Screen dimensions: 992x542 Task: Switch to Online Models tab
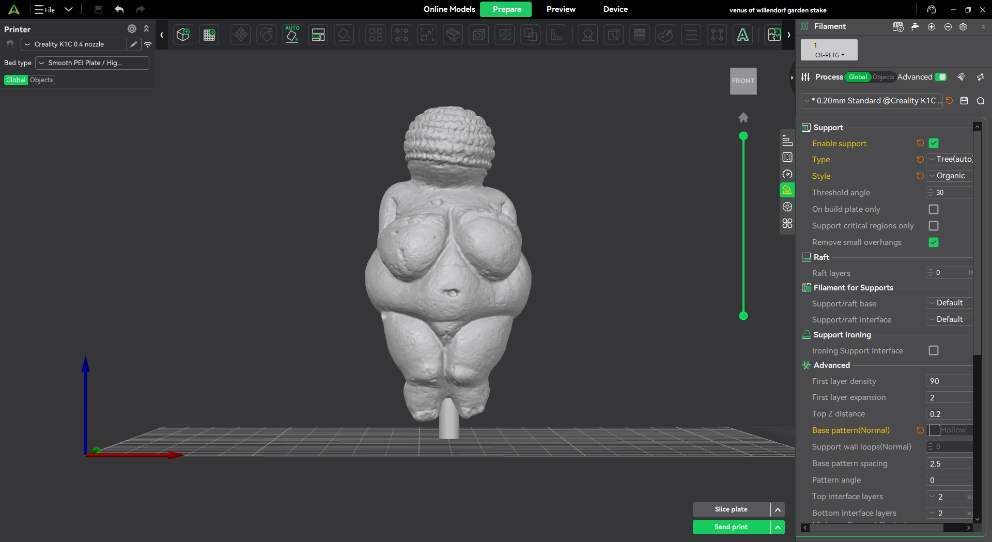click(449, 9)
